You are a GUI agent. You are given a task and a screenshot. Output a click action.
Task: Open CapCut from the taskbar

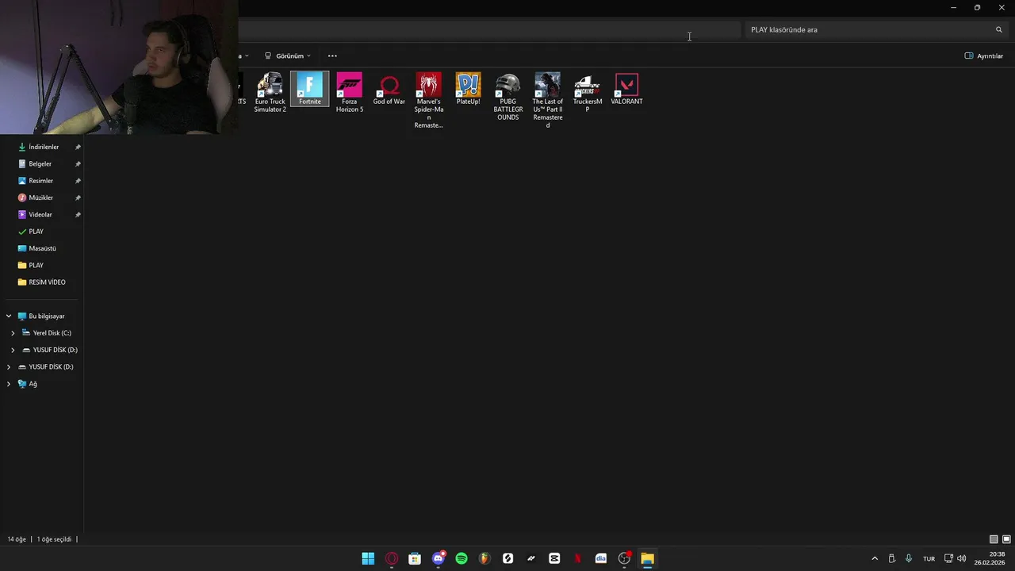pyautogui.click(x=554, y=558)
